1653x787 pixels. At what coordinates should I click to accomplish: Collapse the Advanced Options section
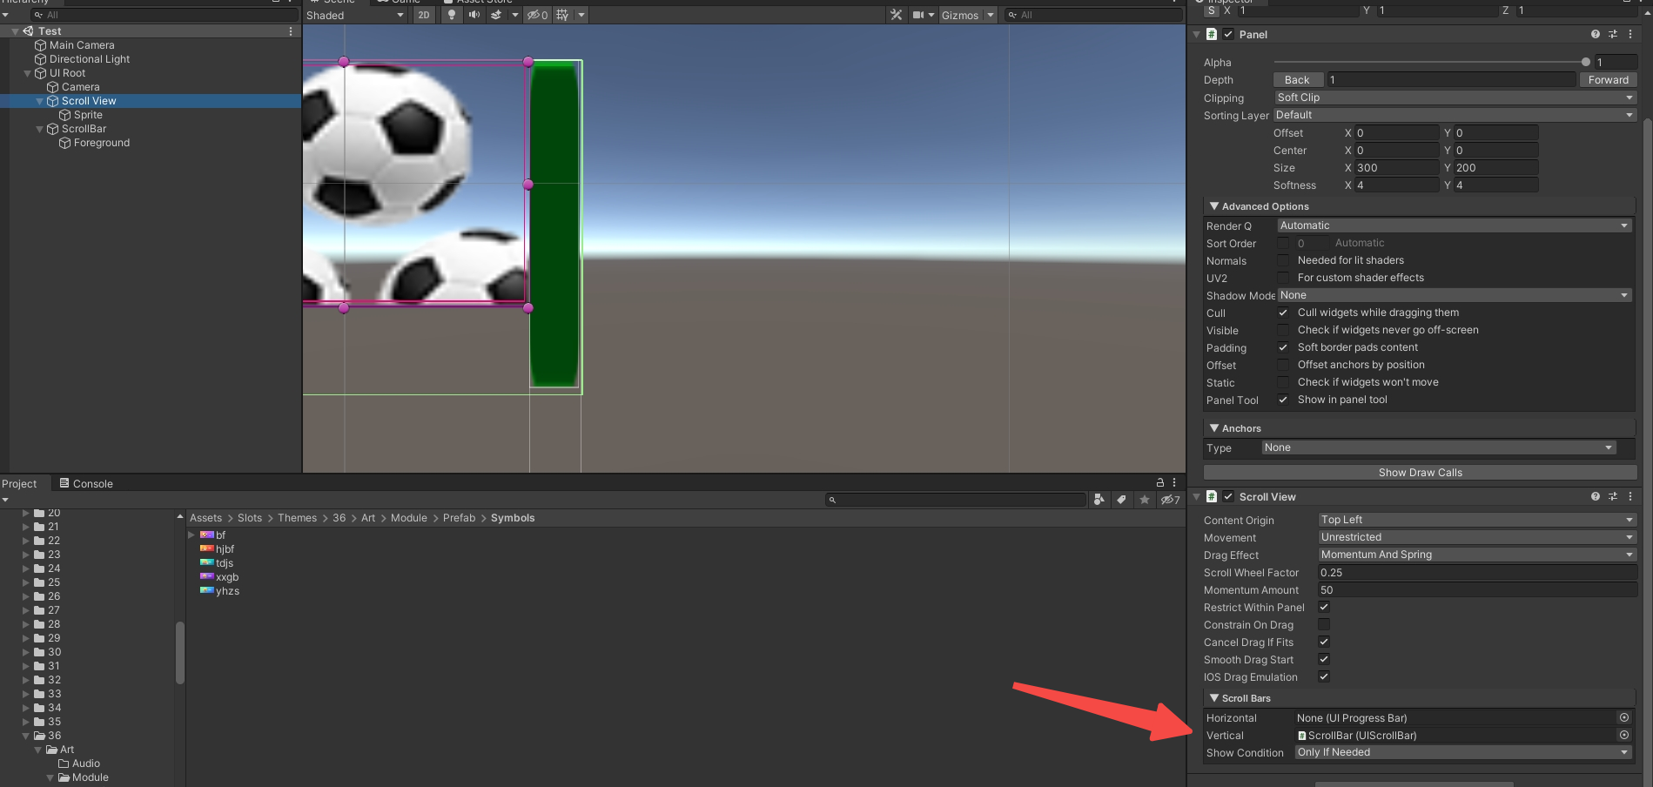pyautogui.click(x=1214, y=206)
